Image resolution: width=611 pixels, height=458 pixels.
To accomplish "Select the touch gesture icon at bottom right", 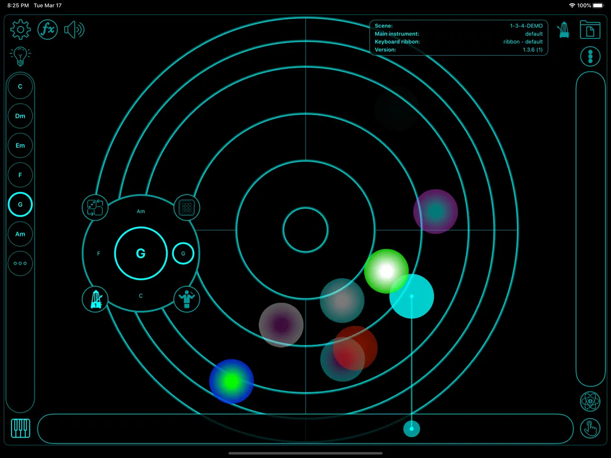I will point(590,428).
